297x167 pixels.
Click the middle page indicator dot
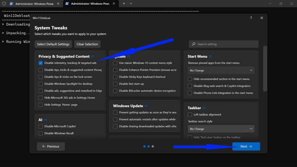[148, 146]
